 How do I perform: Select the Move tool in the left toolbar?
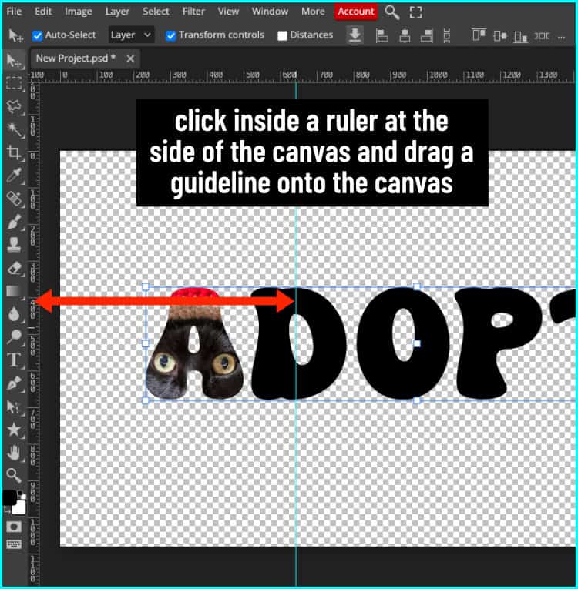coord(14,61)
